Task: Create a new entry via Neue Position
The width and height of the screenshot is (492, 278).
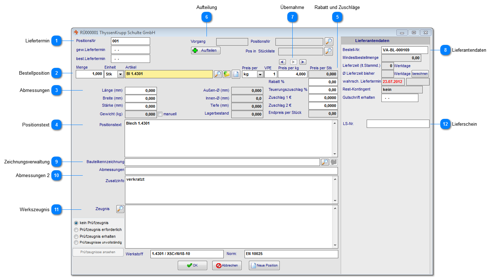Action: [x=264, y=265]
